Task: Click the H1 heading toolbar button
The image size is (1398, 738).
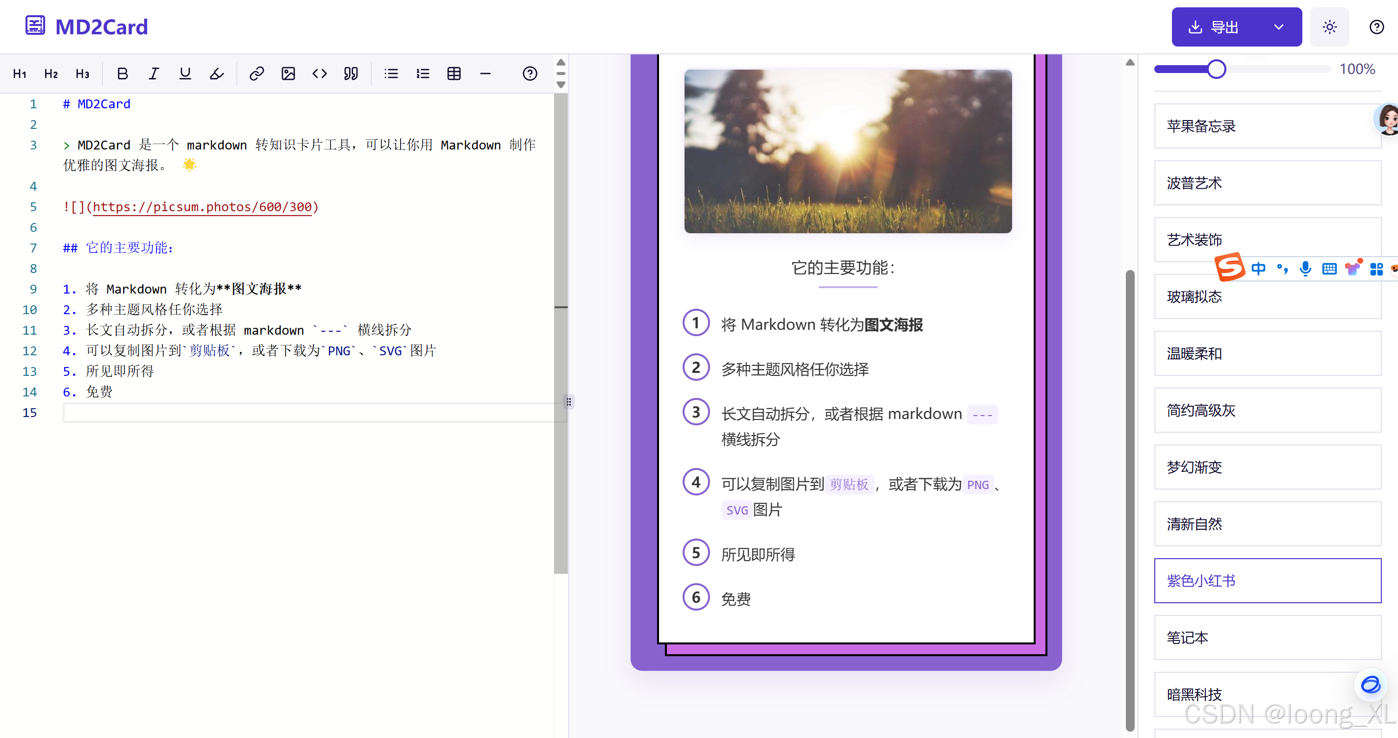Action: click(20, 74)
